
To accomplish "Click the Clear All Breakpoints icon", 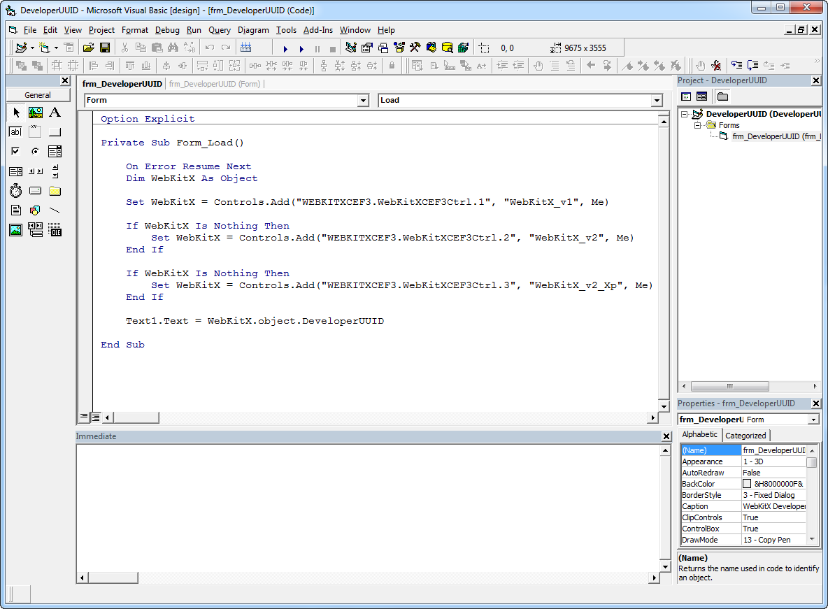I will click(x=716, y=66).
